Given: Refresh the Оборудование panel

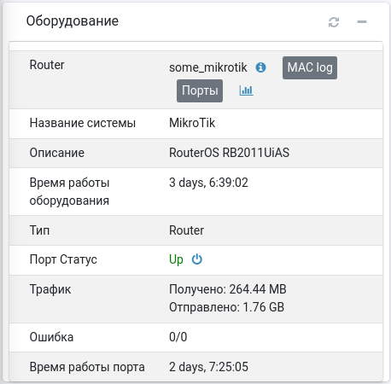Looking at the screenshot, I should (x=334, y=22).
